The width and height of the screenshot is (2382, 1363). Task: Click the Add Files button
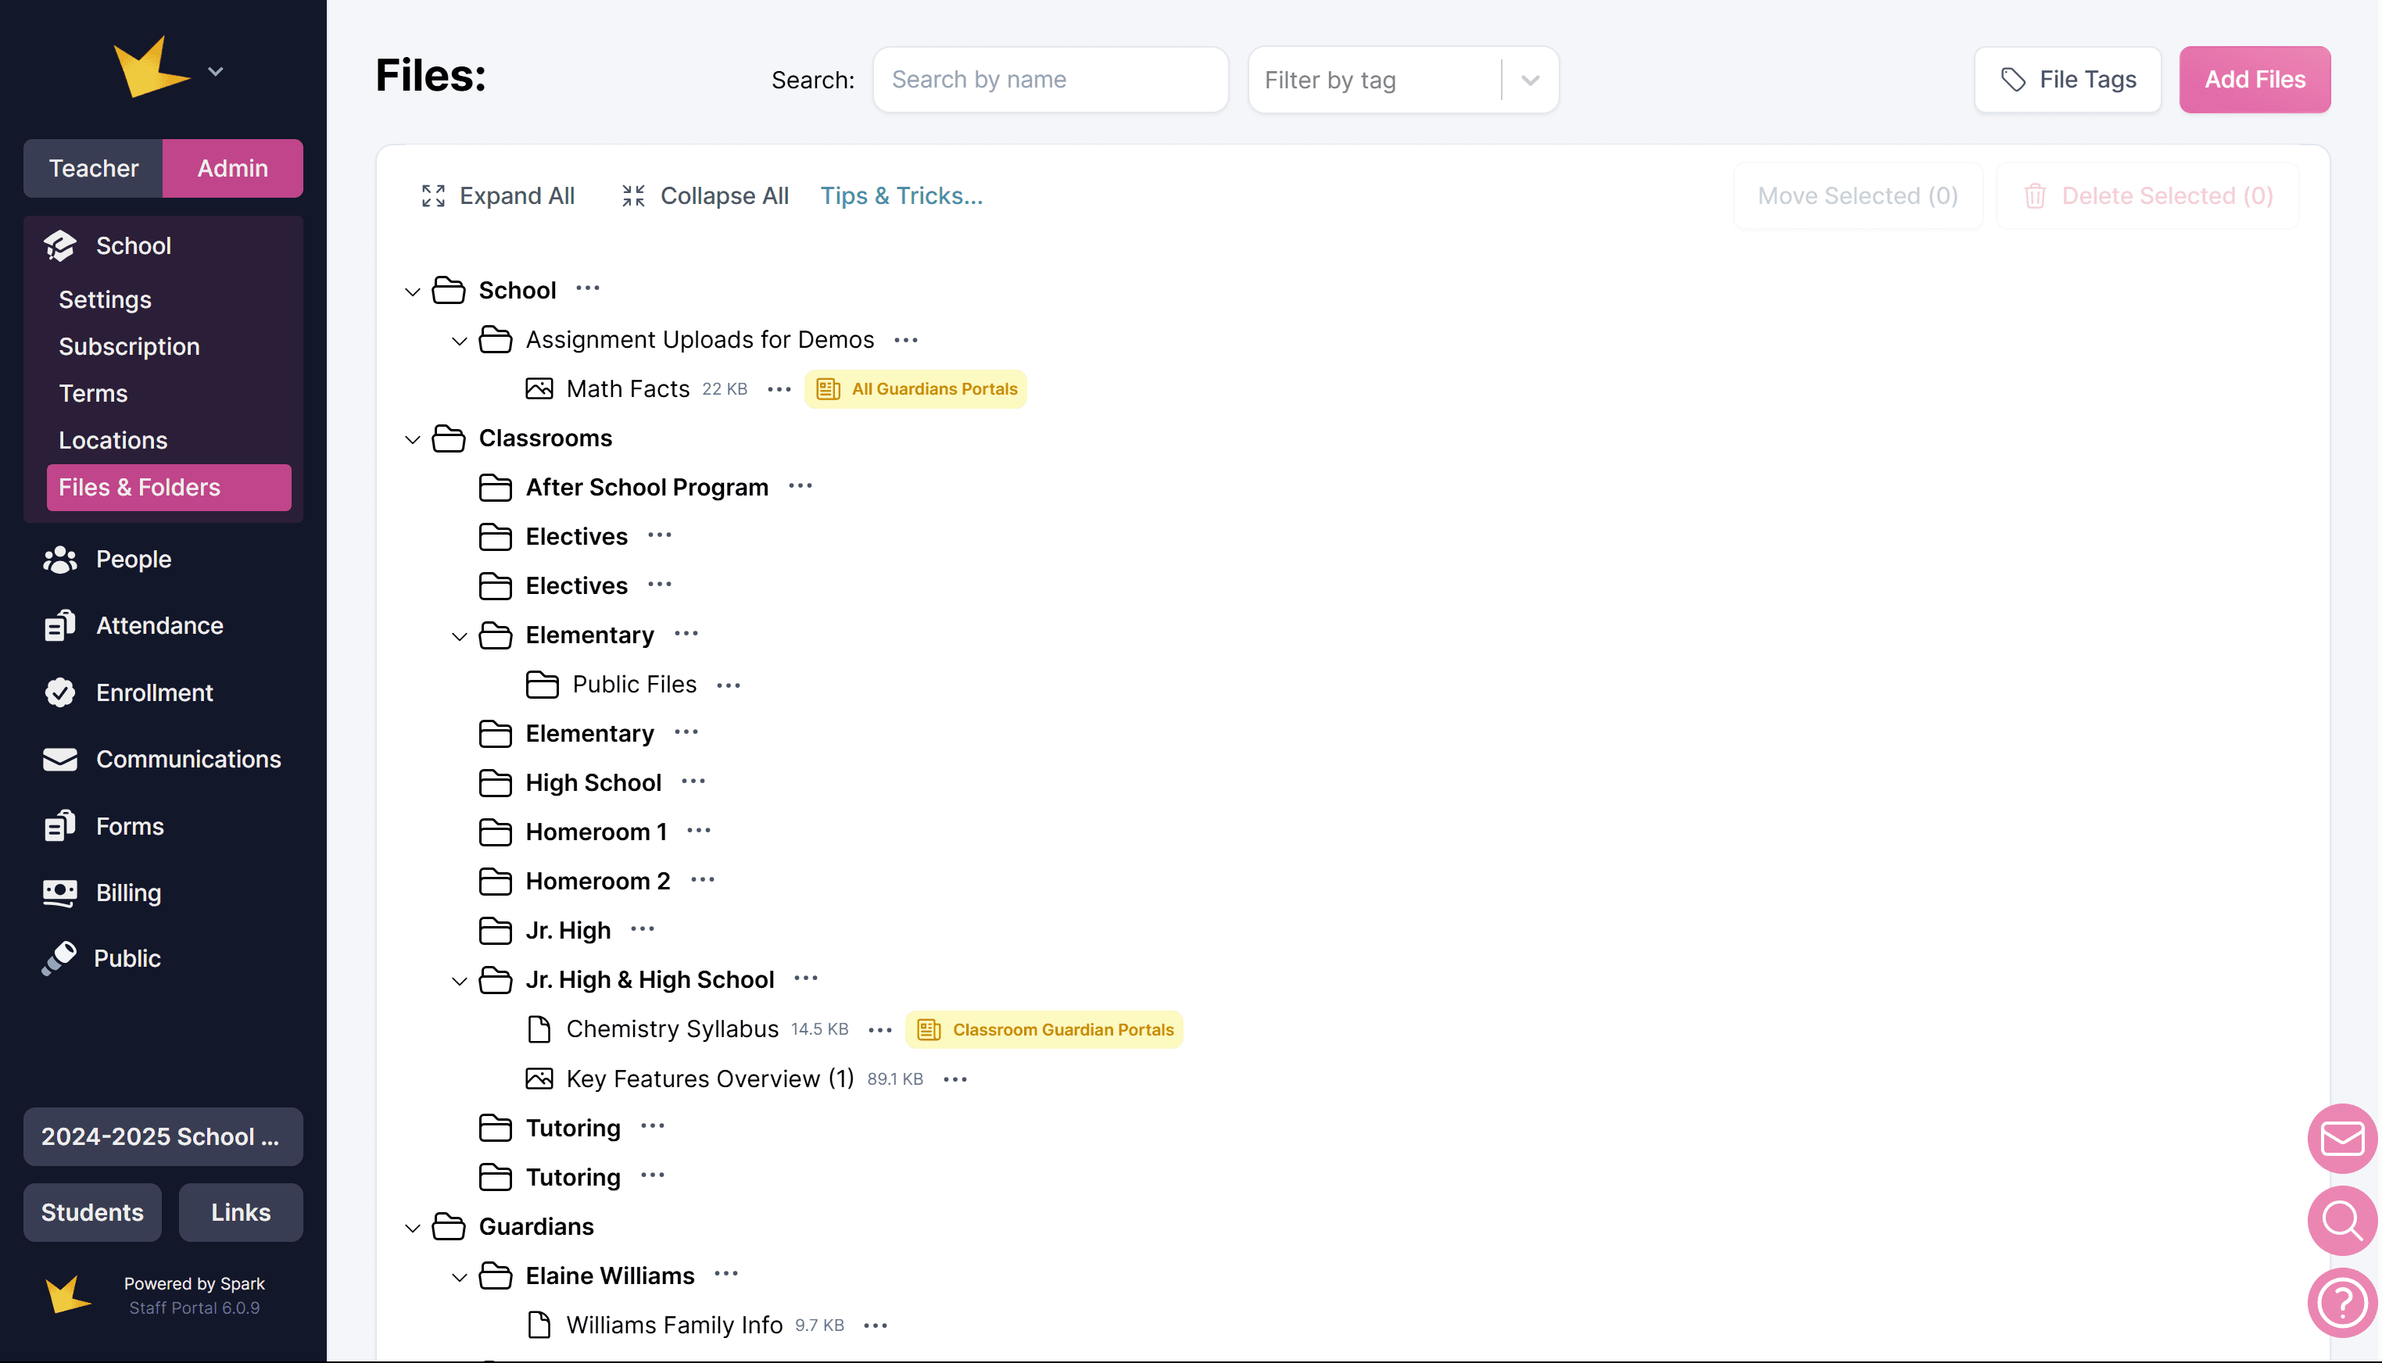point(2255,80)
